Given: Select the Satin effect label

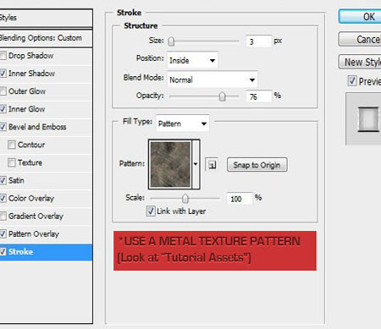Looking at the screenshot, I should coord(16,180).
